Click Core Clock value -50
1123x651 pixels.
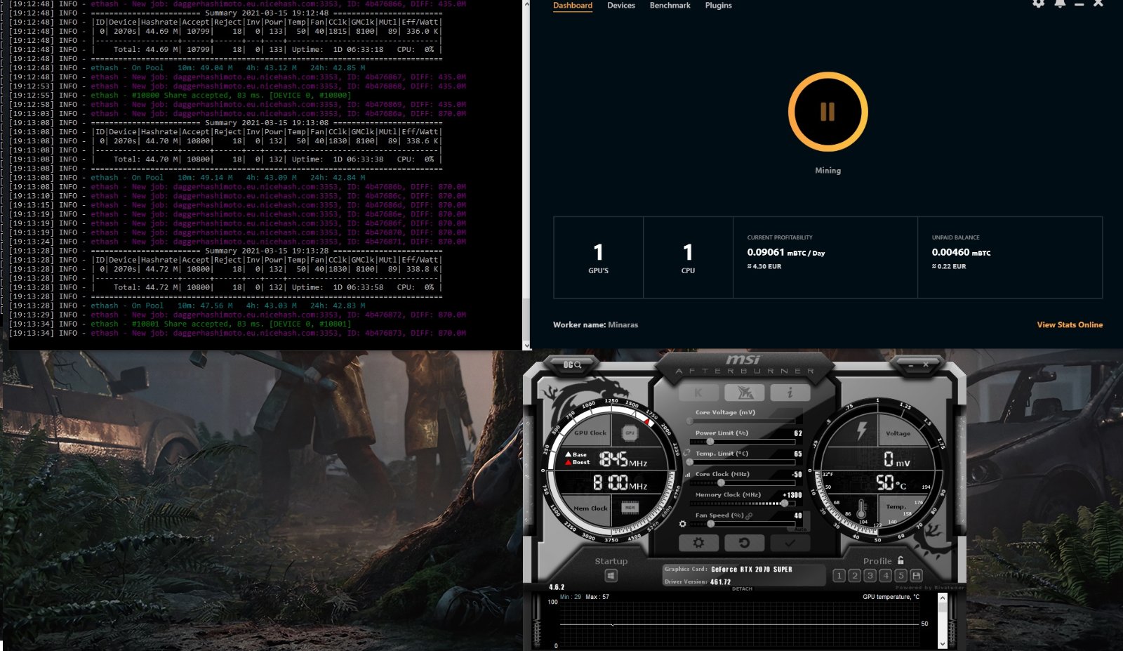coord(797,475)
